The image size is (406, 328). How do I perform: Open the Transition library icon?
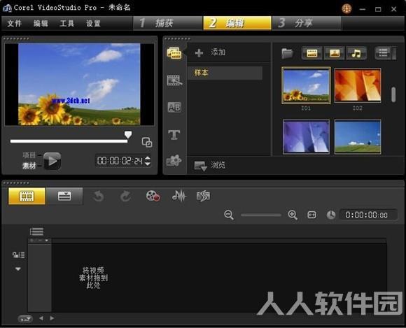pyautogui.click(x=174, y=80)
